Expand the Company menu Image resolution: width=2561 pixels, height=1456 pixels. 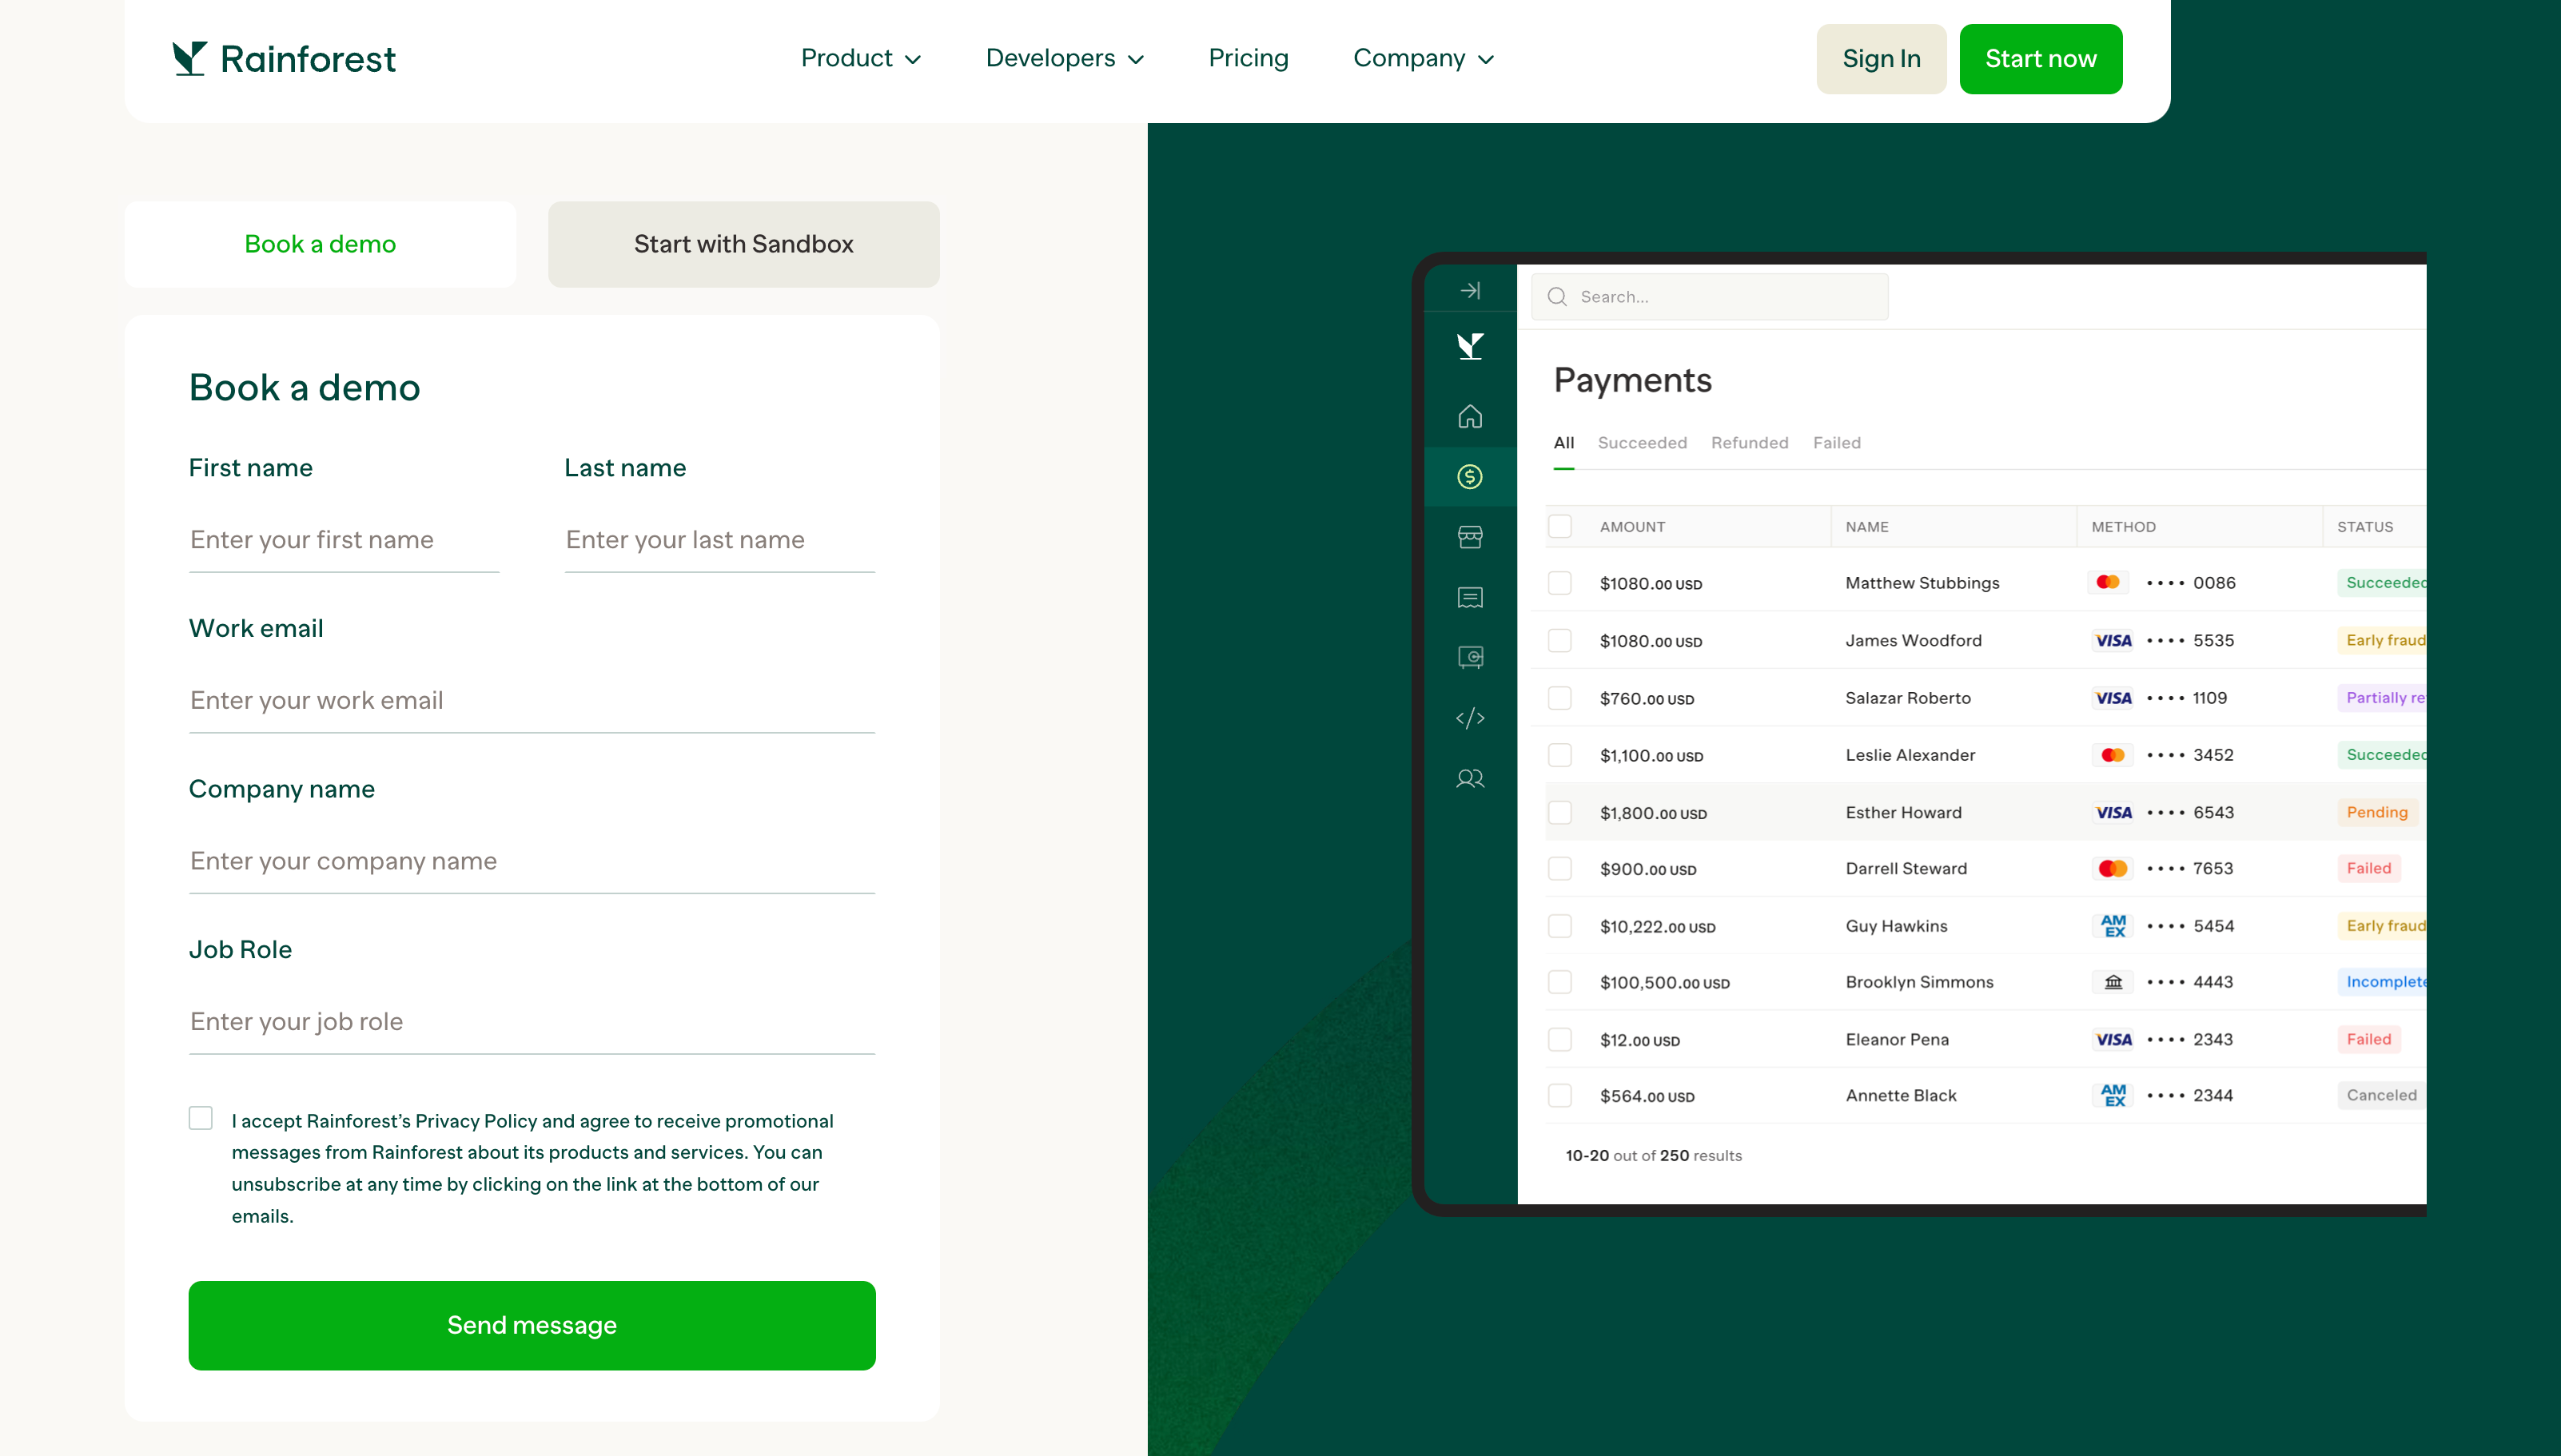point(1422,58)
